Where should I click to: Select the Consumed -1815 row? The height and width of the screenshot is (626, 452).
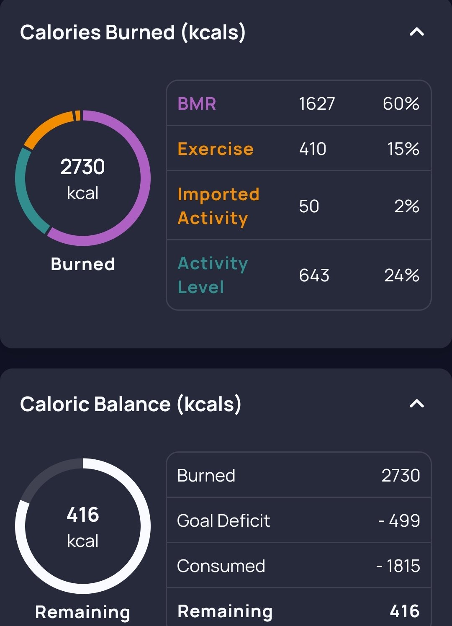click(x=299, y=566)
